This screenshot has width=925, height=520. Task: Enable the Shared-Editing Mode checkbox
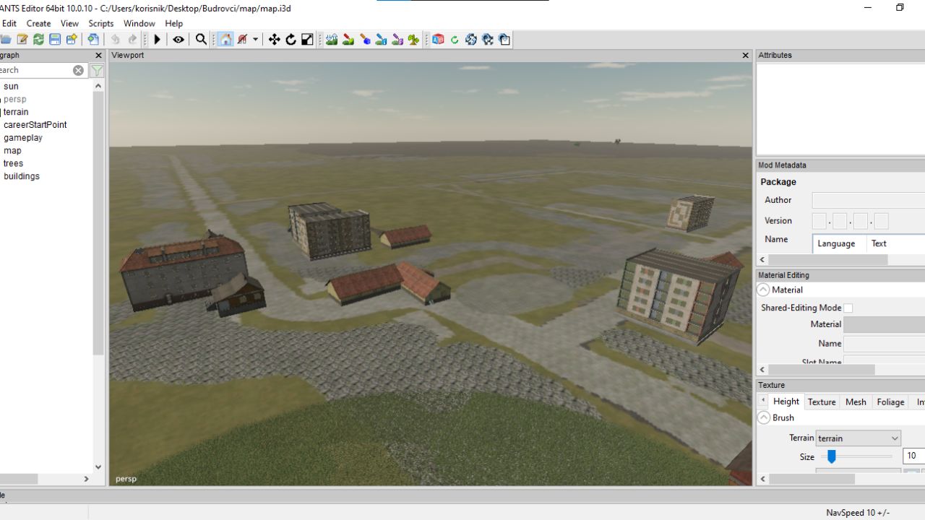(848, 308)
